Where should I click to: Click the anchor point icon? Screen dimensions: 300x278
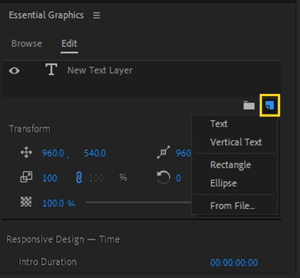(164, 152)
